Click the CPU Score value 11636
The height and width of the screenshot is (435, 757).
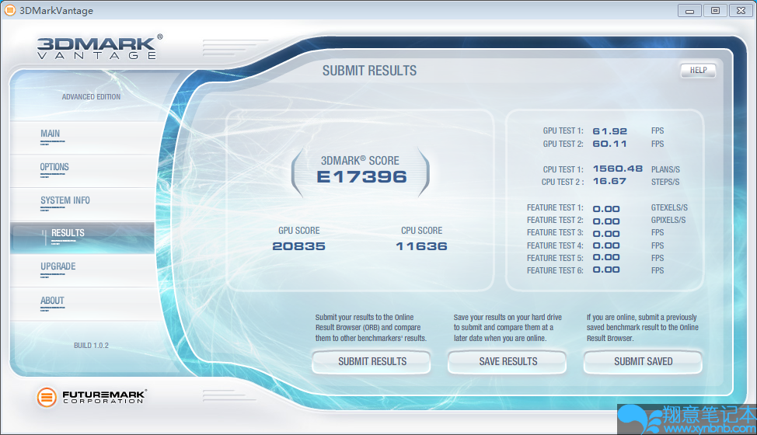pos(421,246)
